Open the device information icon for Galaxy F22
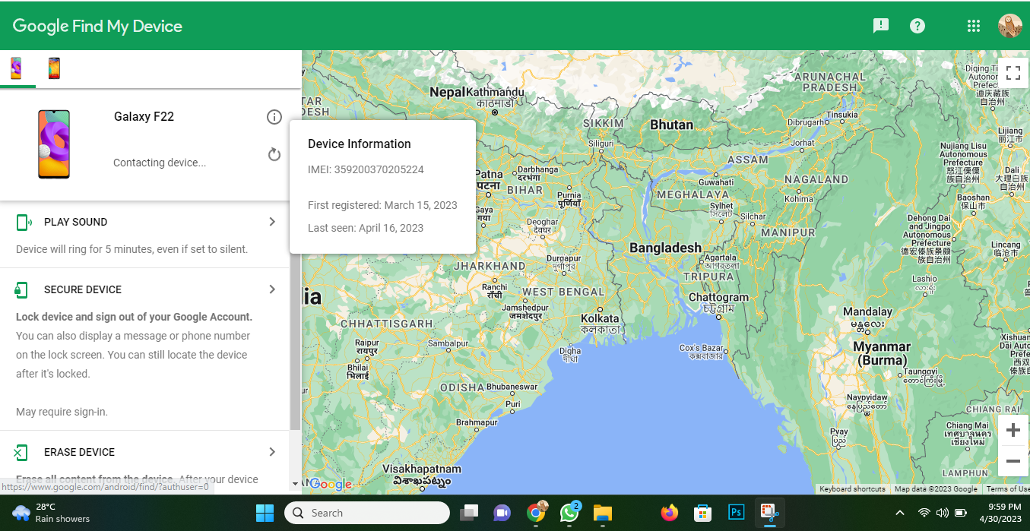This screenshot has height=531, width=1030. (274, 117)
